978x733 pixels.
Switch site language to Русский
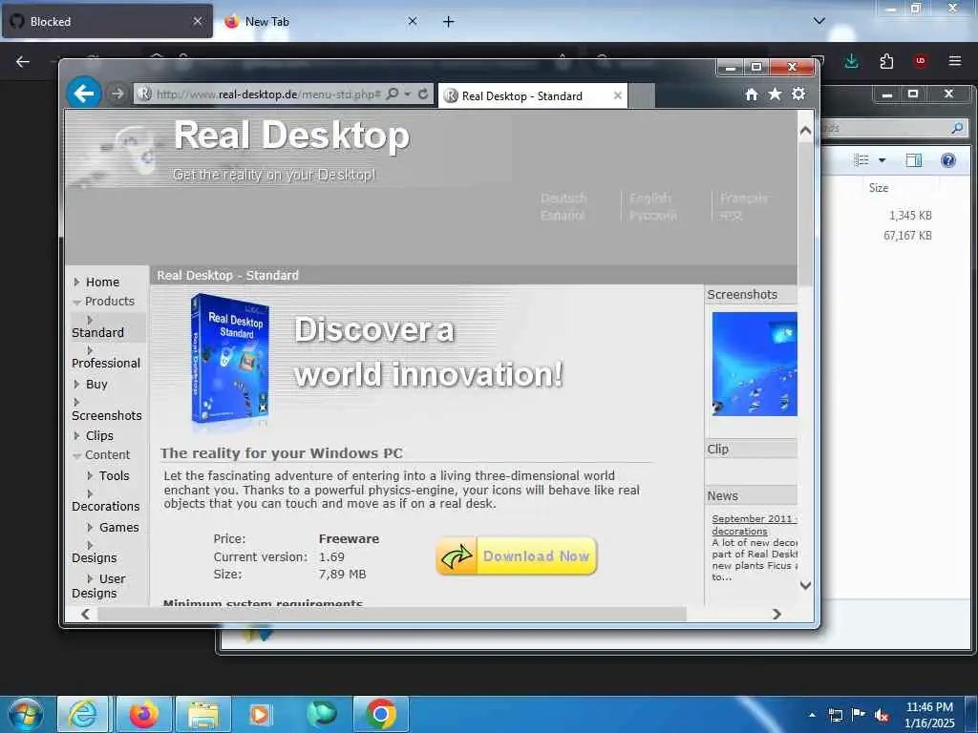[653, 216]
